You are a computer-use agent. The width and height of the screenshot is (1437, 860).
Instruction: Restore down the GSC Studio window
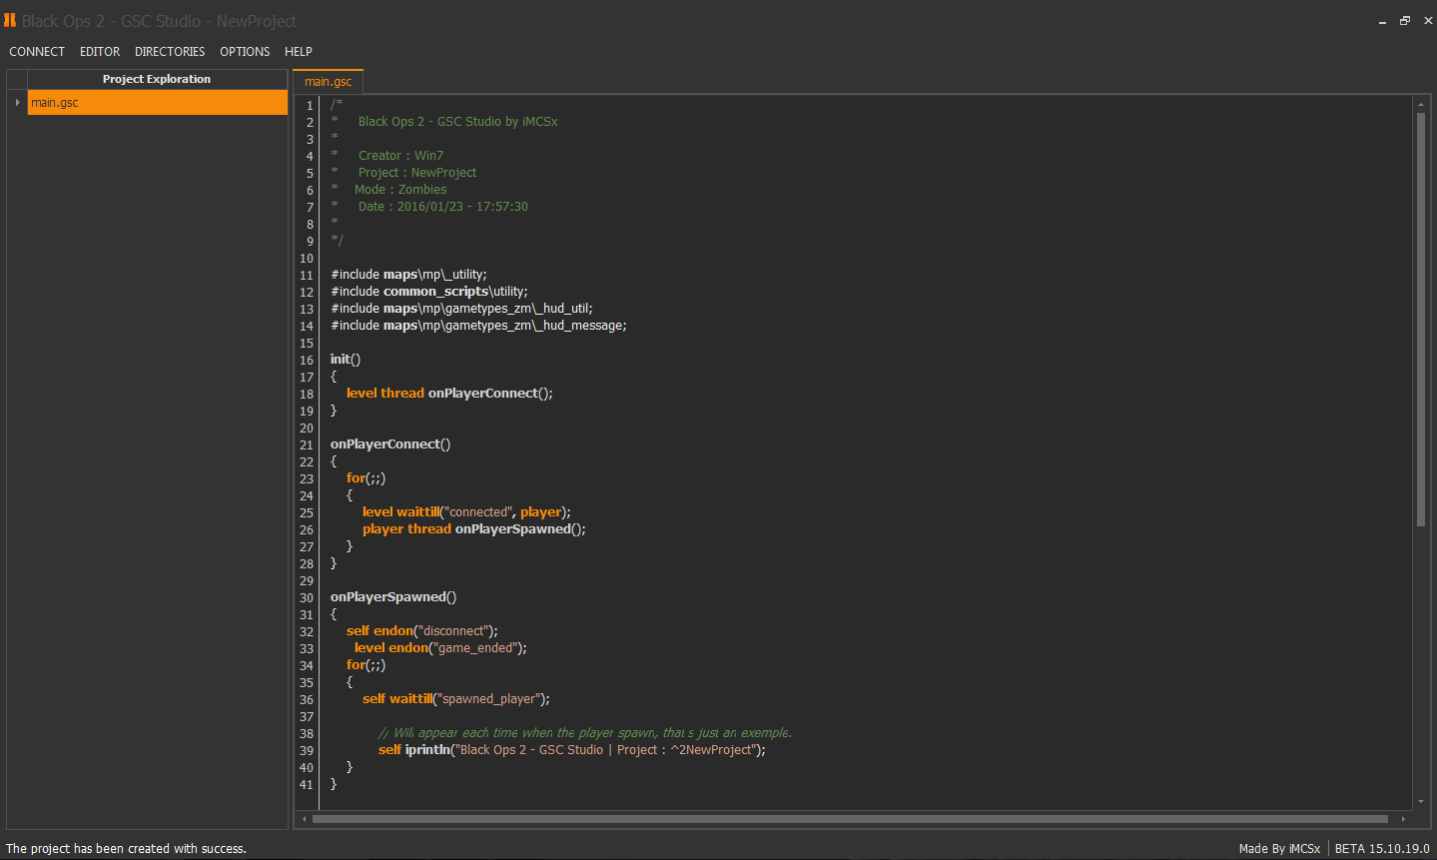[1405, 21]
